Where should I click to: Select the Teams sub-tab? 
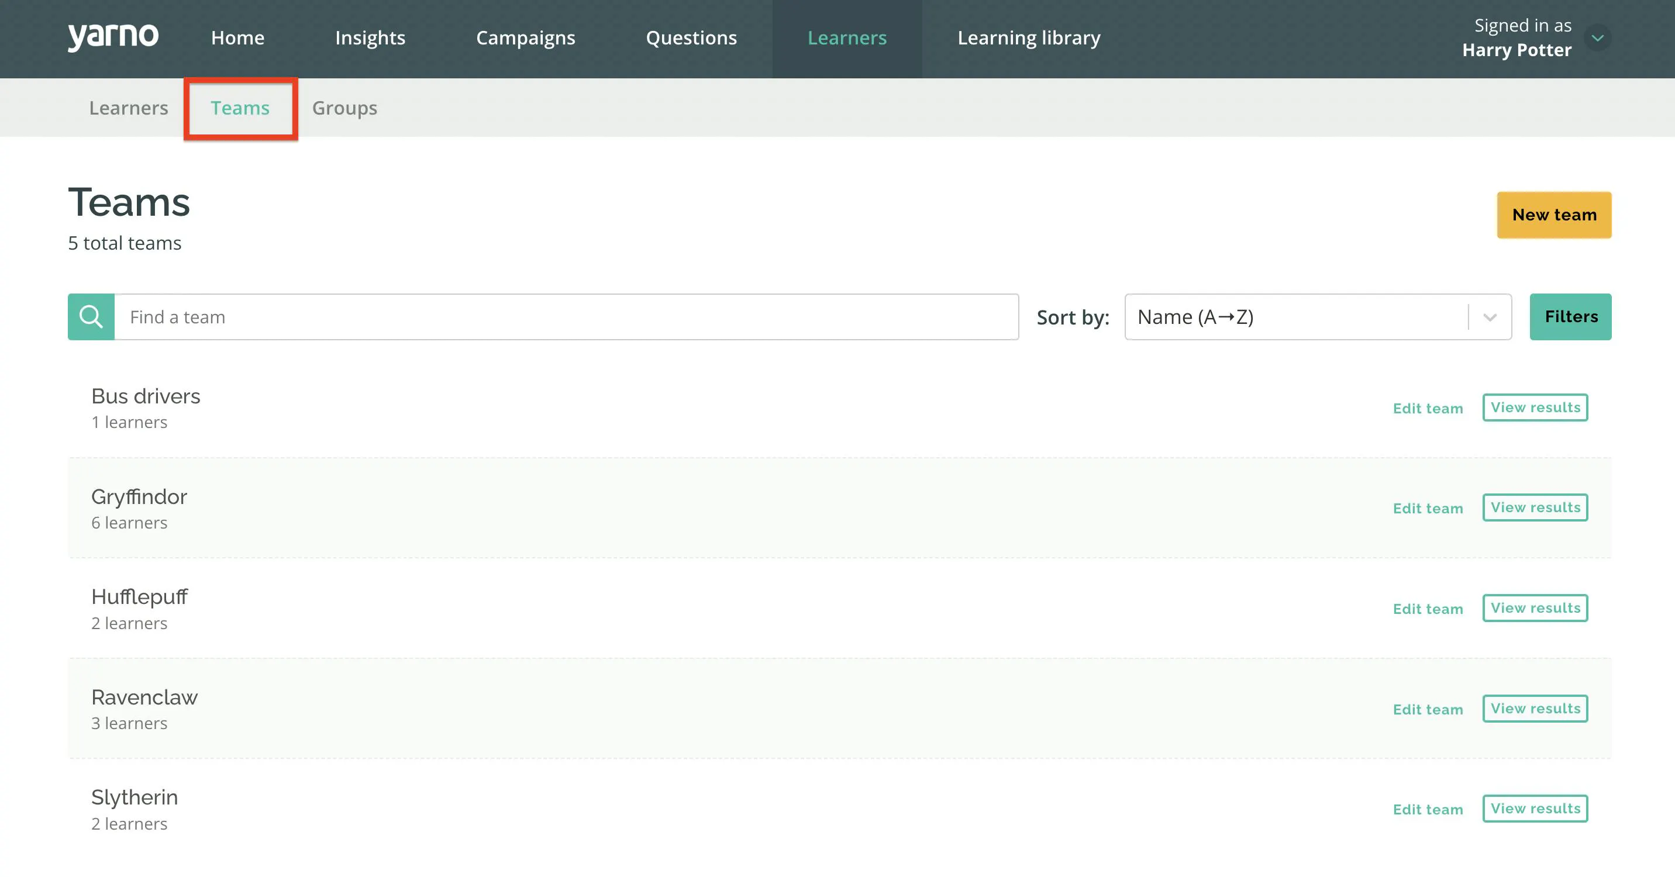pos(240,108)
